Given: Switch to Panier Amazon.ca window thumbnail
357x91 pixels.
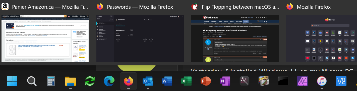Looking at the screenshot, I should click(x=45, y=38).
